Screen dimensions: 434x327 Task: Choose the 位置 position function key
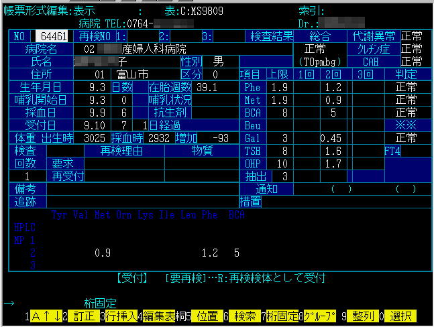tap(206, 316)
